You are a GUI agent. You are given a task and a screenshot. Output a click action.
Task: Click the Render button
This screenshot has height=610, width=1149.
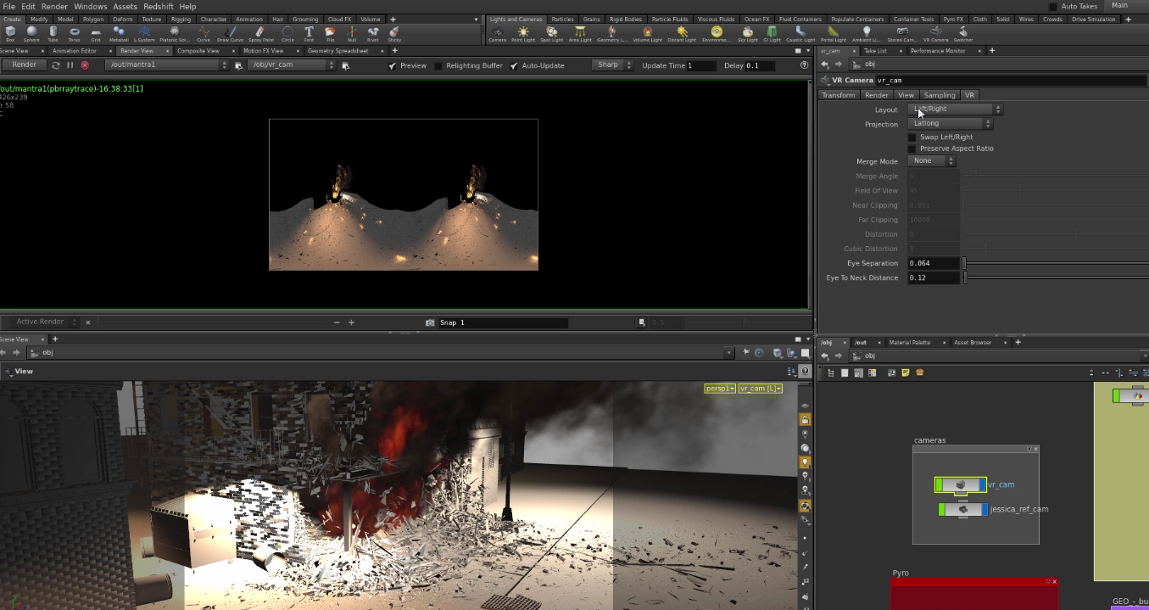(24, 65)
